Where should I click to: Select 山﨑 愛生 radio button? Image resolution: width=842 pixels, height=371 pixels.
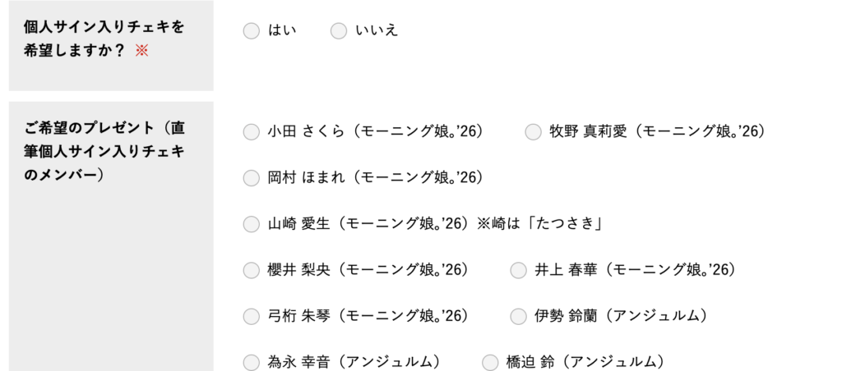point(251,223)
